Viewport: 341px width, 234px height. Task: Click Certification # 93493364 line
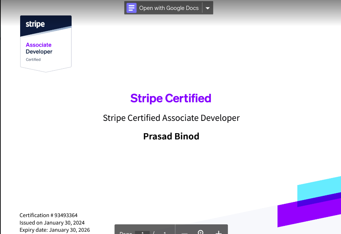point(48,215)
